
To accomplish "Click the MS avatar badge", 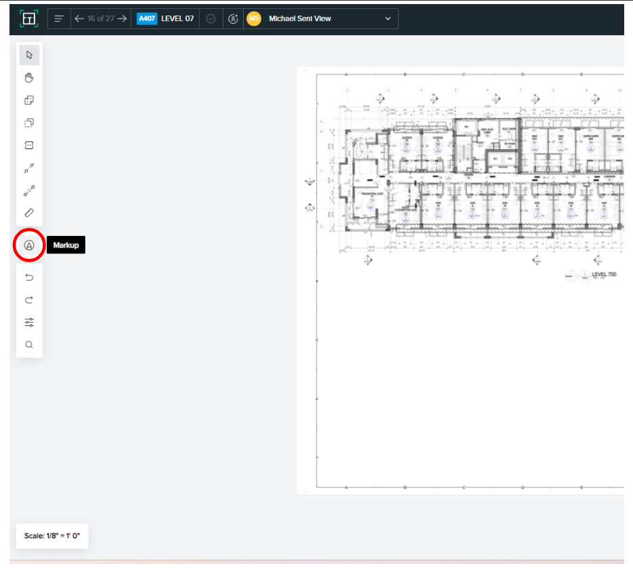I will coord(253,18).
